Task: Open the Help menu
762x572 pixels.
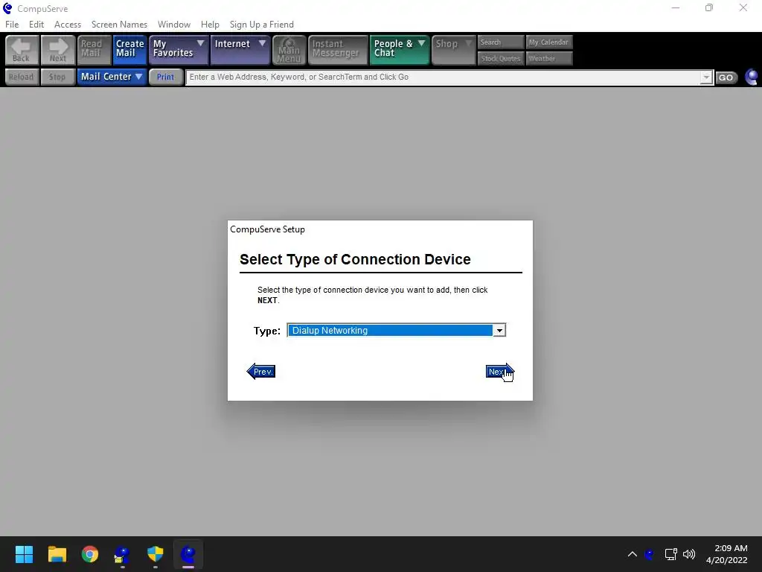Action: (x=210, y=25)
